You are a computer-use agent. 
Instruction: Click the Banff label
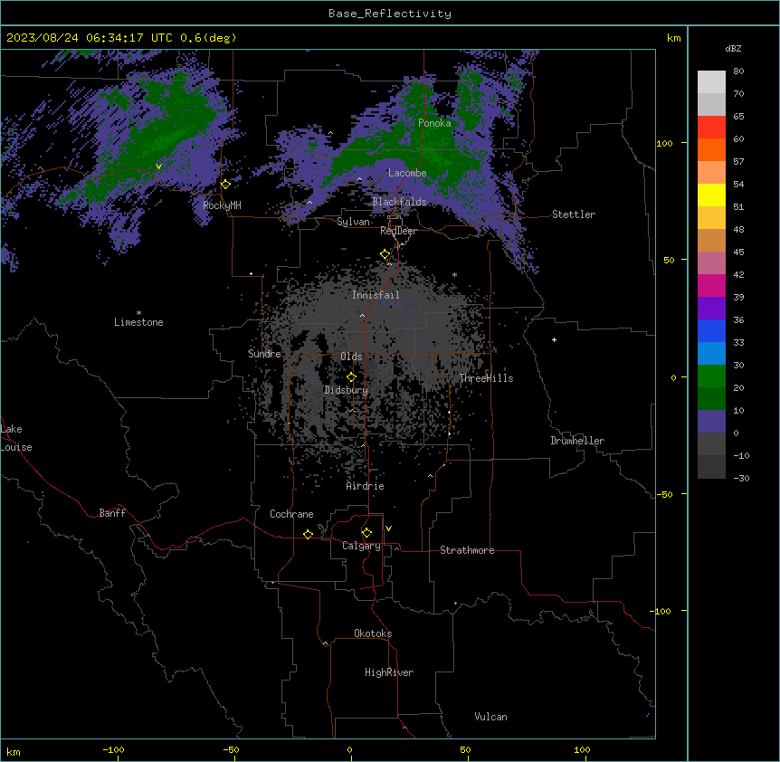coord(112,513)
